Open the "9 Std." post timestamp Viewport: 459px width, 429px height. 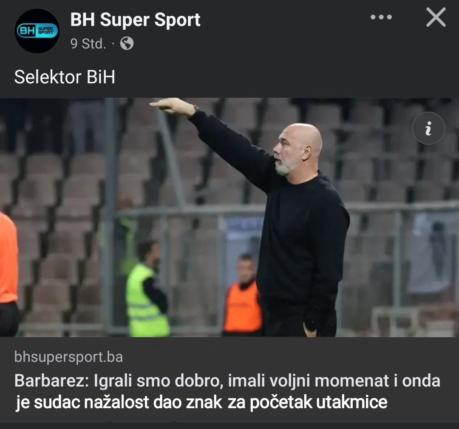(x=88, y=44)
